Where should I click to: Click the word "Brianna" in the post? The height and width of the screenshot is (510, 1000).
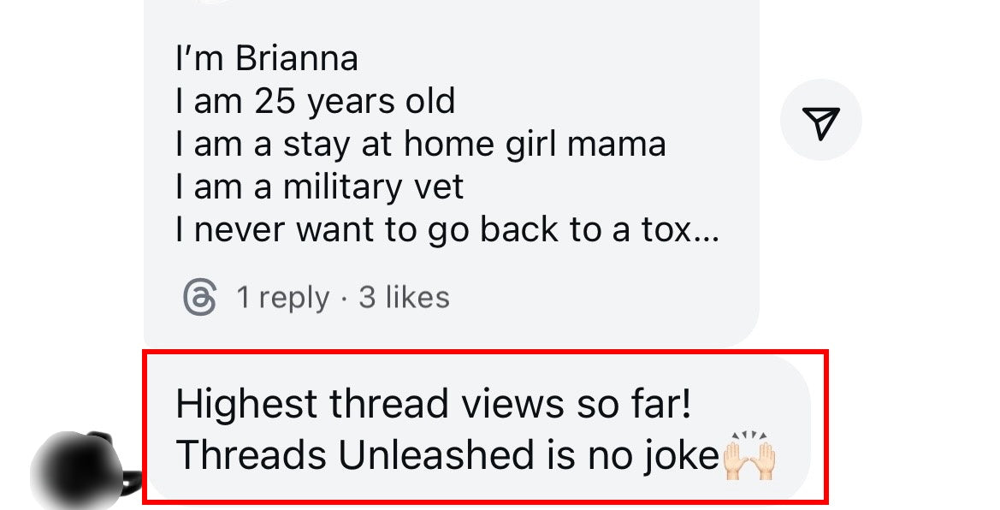click(297, 58)
